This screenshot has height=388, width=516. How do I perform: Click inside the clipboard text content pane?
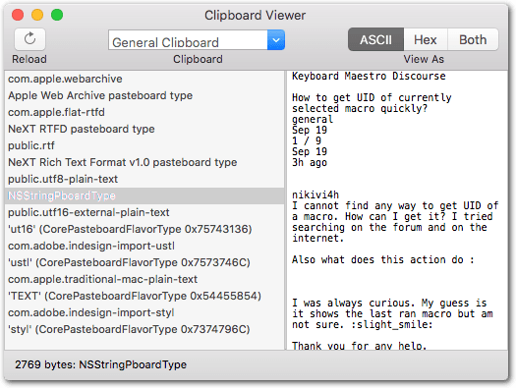[x=397, y=210]
